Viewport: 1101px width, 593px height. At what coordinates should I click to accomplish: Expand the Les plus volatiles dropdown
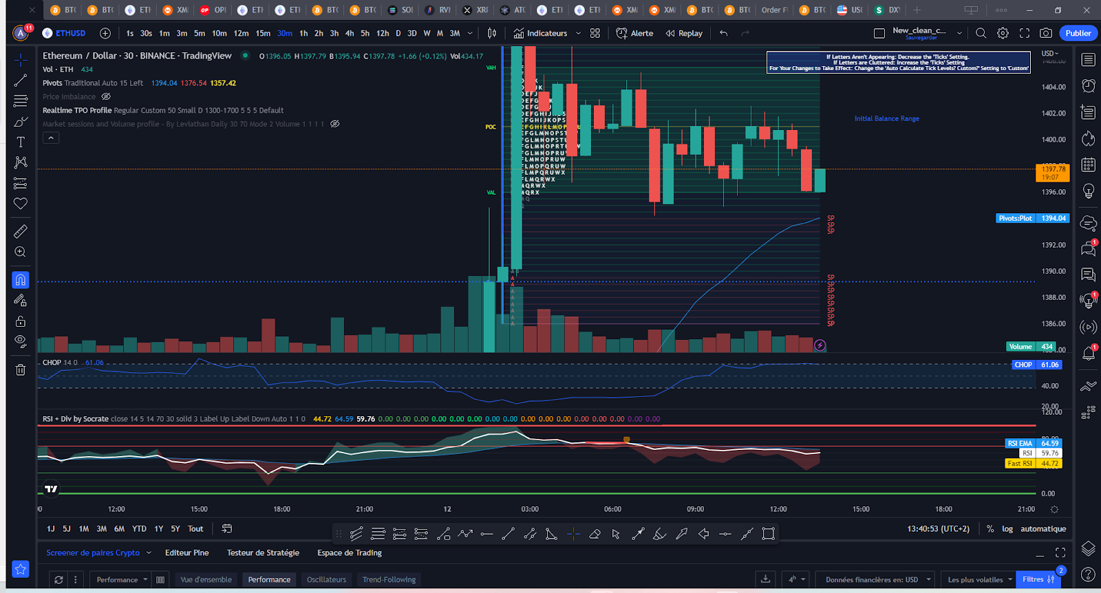pos(980,579)
